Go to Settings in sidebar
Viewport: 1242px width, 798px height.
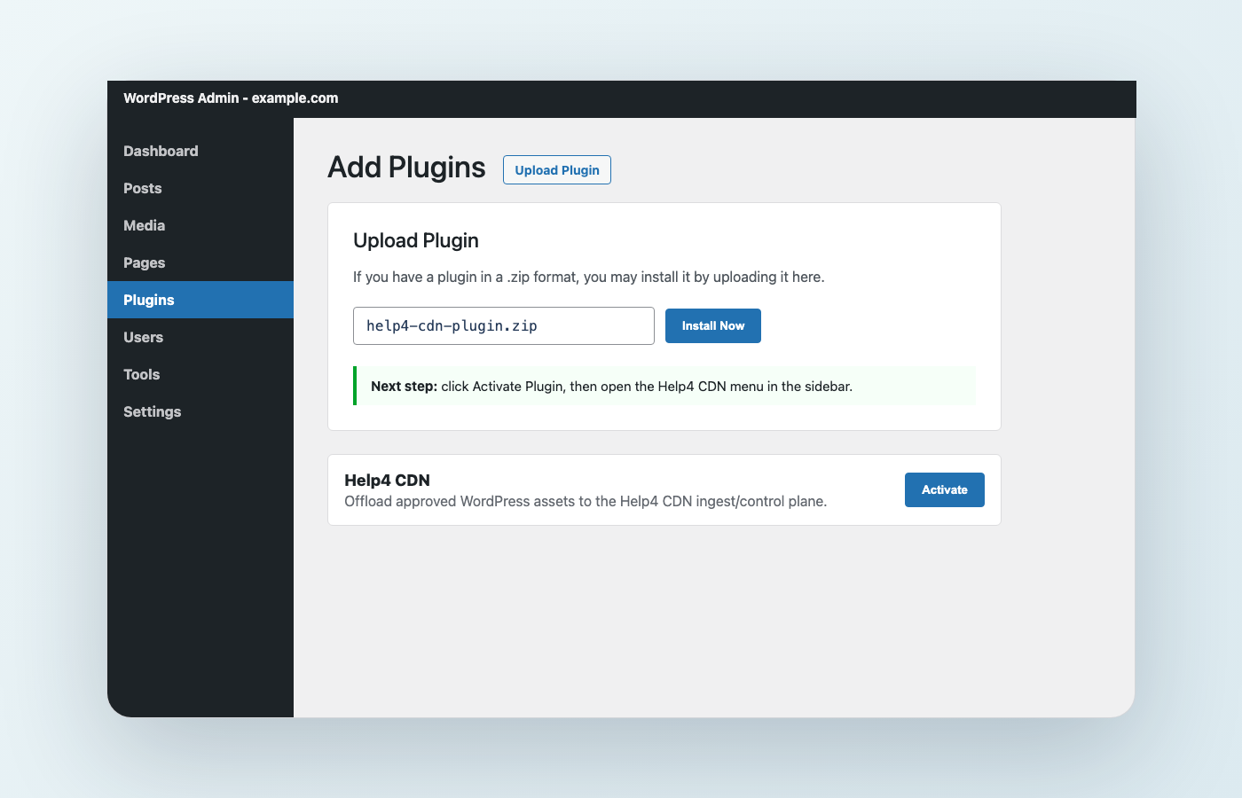point(200,411)
